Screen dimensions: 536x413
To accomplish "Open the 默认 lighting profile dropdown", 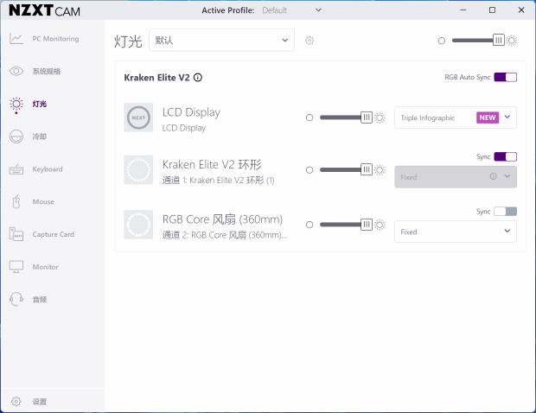I will 221,41.
